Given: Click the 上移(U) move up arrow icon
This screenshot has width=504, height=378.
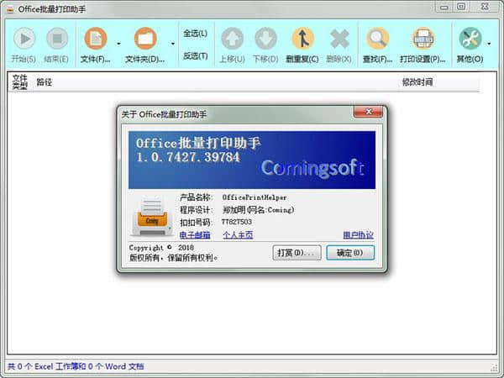Looking at the screenshot, I should coord(232,39).
